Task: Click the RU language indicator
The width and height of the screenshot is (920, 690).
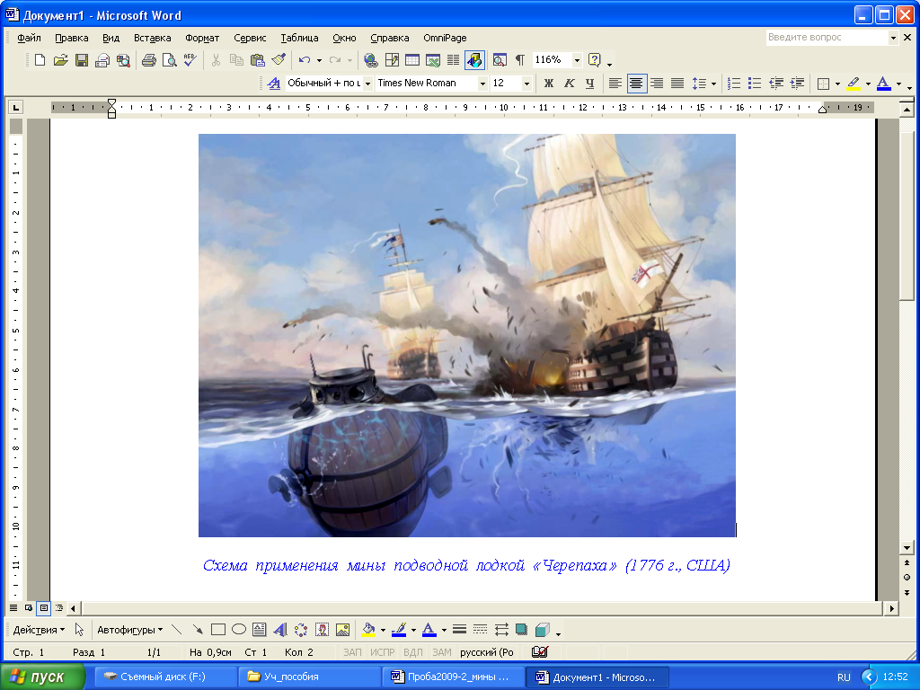Action: coord(844,677)
